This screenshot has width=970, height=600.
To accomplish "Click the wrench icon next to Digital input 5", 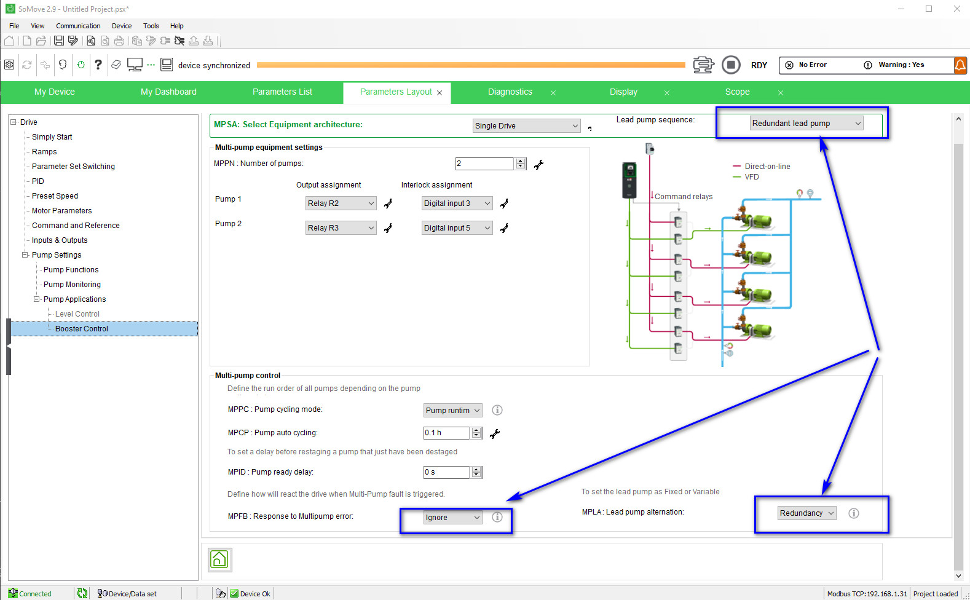I will tap(504, 228).
